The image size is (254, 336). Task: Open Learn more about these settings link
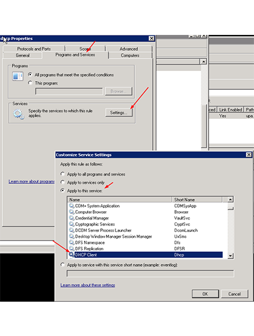click(x=88, y=285)
